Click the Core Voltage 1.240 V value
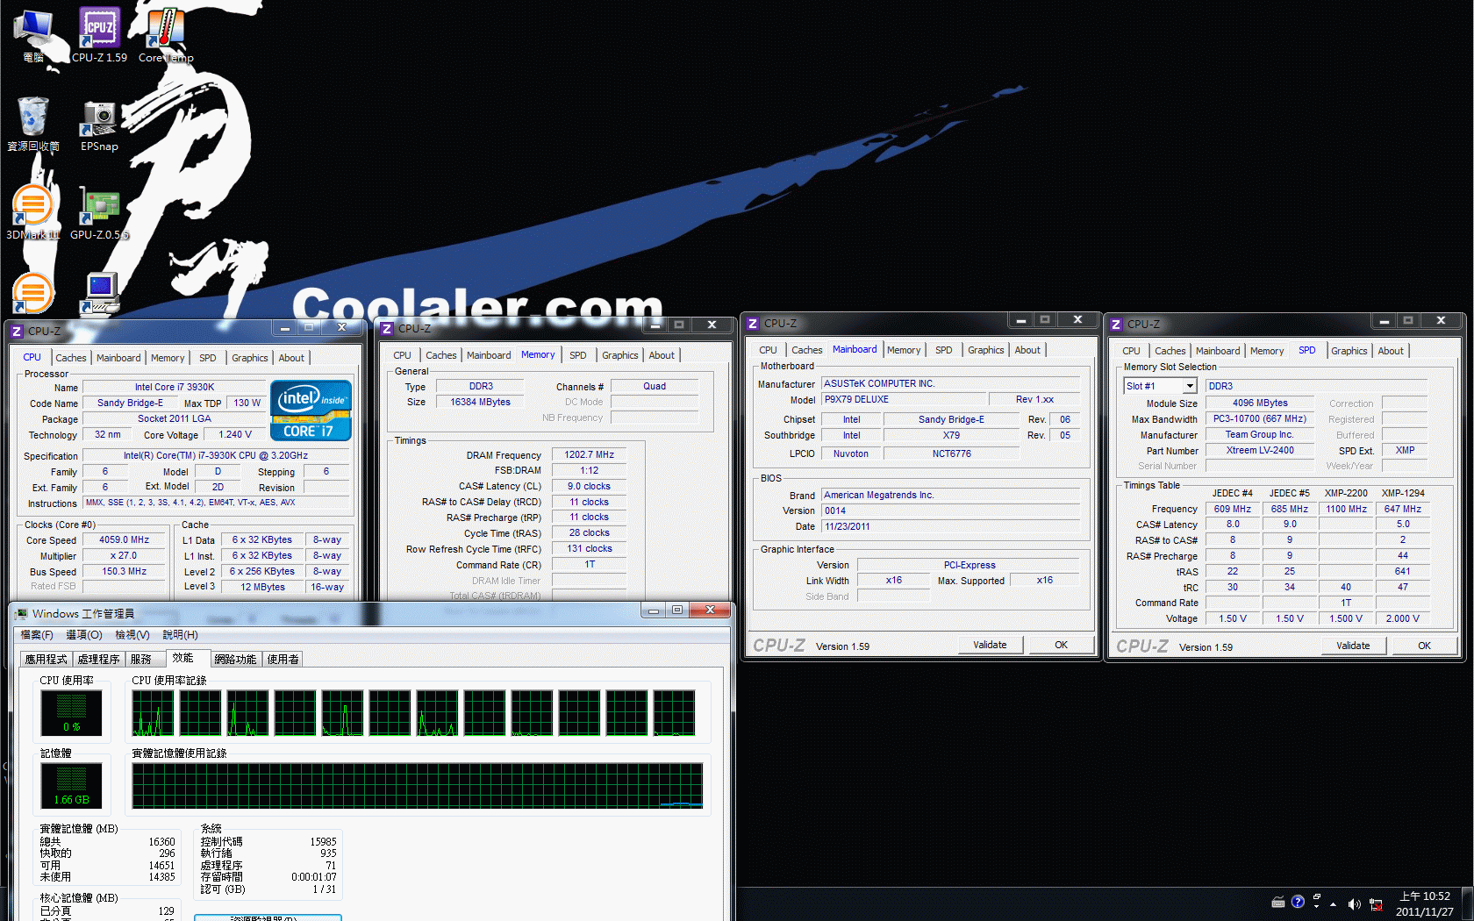 click(235, 435)
